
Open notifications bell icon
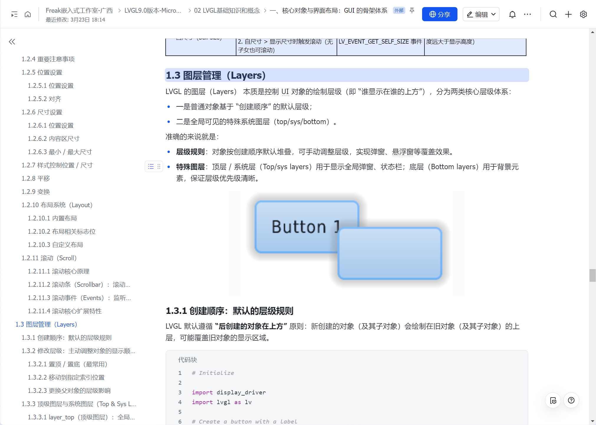pyautogui.click(x=512, y=14)
